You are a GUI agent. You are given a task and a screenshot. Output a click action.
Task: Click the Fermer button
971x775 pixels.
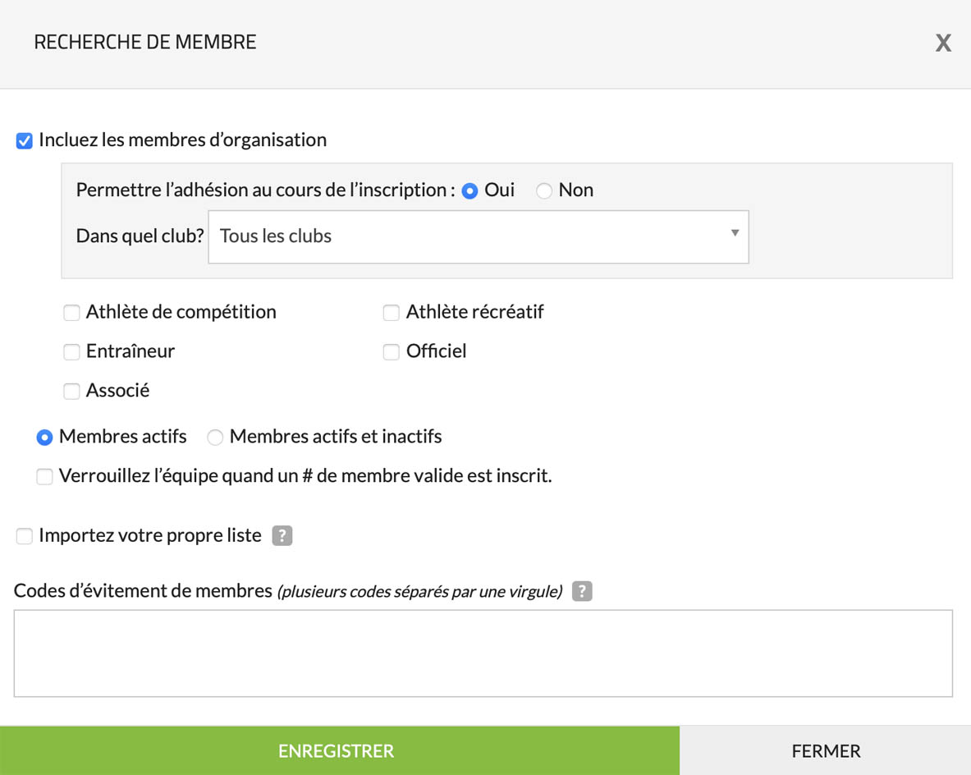[x=825, y=750]
